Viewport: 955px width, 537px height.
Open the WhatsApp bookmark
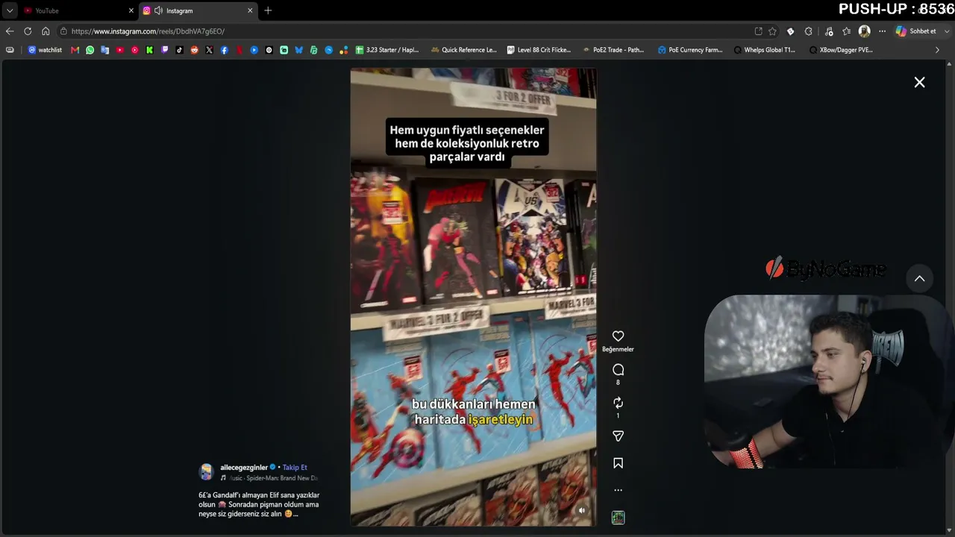90,50
